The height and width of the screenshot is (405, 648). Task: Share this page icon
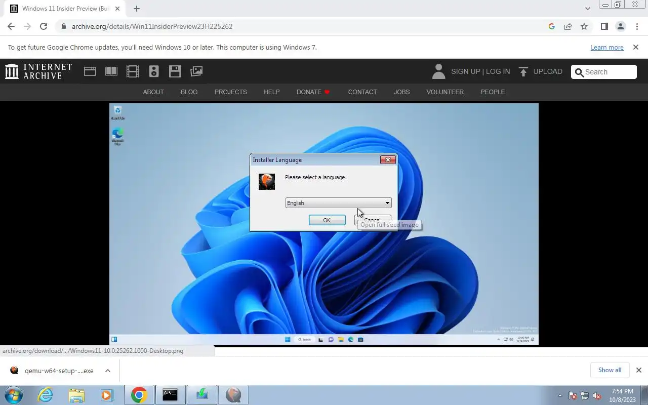coord(568,26)
